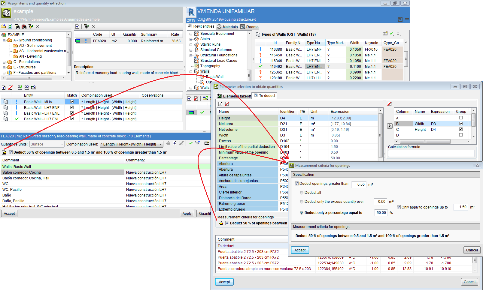Image resolution: width=483 pixels, height=291 pixels.
Task: Click the Revit menu lines icon in the blue header
Action: pos(407,20)
